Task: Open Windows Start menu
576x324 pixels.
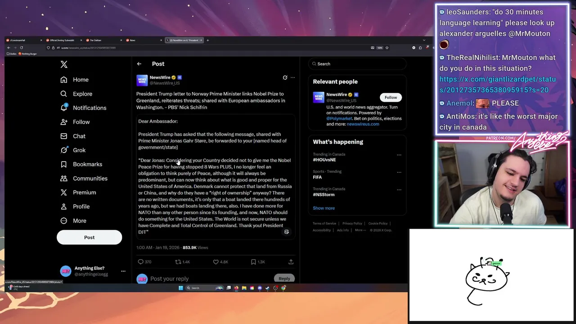Action: click(180, 288)
